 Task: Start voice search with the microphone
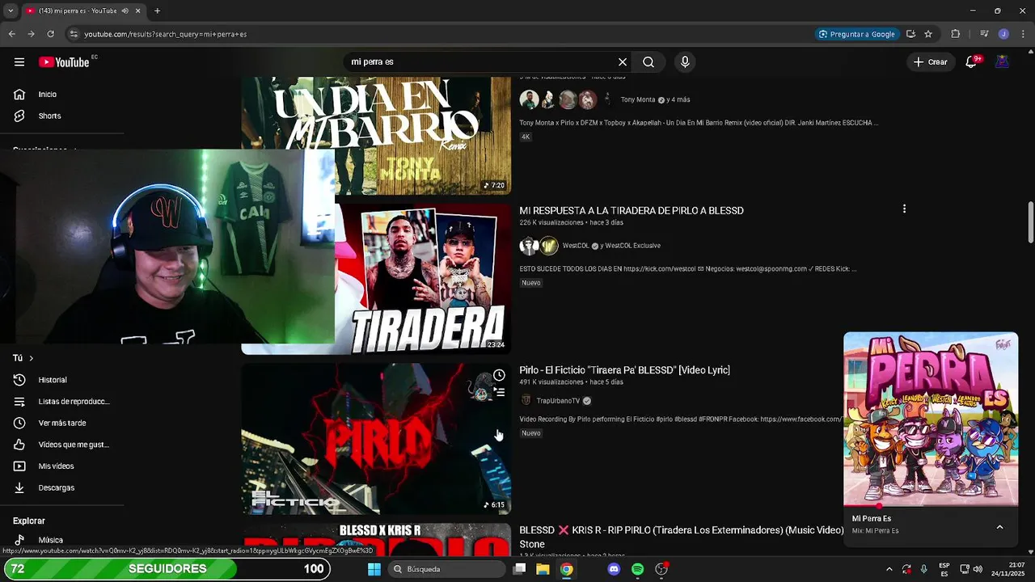[x=685, y=62]
